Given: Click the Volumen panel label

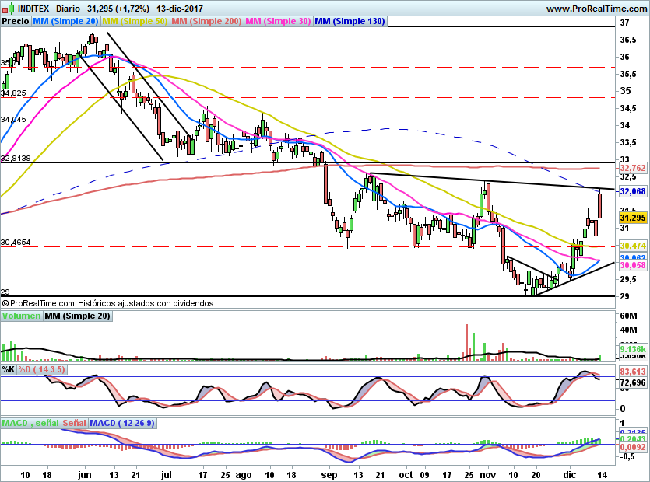Looking at the screenshot, I should click(21, 316).
